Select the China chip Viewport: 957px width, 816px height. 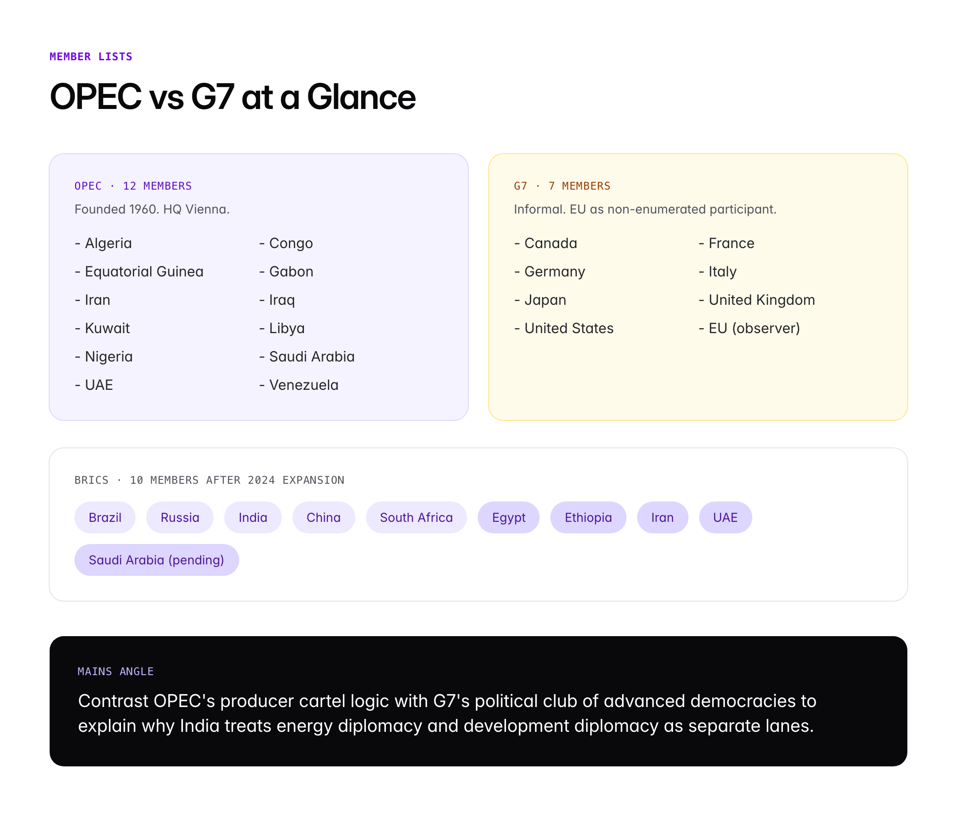(323, 517)
